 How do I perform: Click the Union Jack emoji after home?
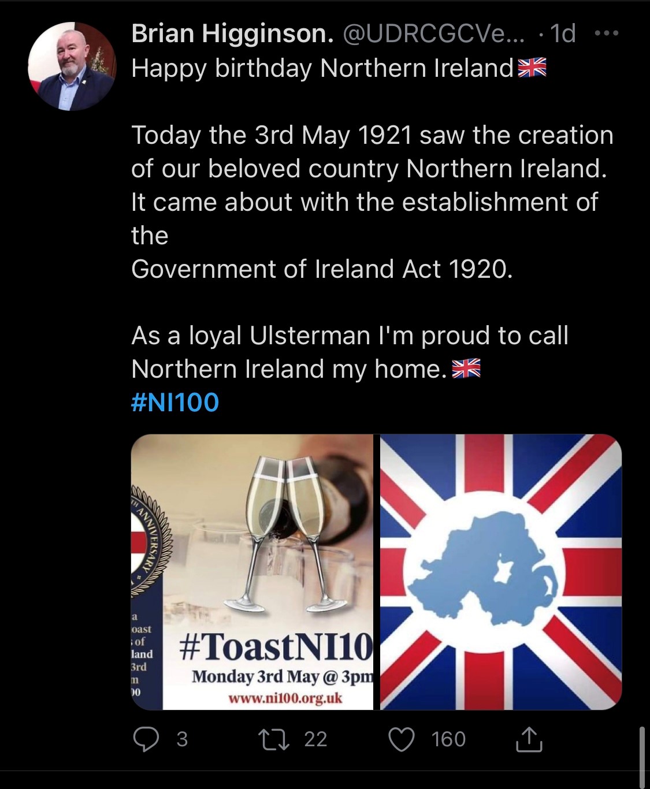pyautogui.click(x=468, y=369)
